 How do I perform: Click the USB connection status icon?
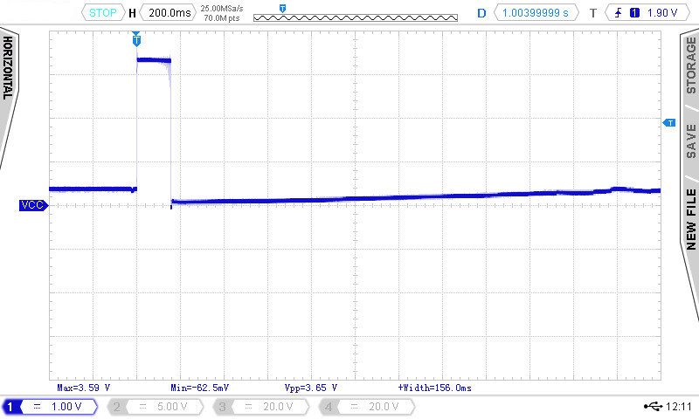[651, 407]
